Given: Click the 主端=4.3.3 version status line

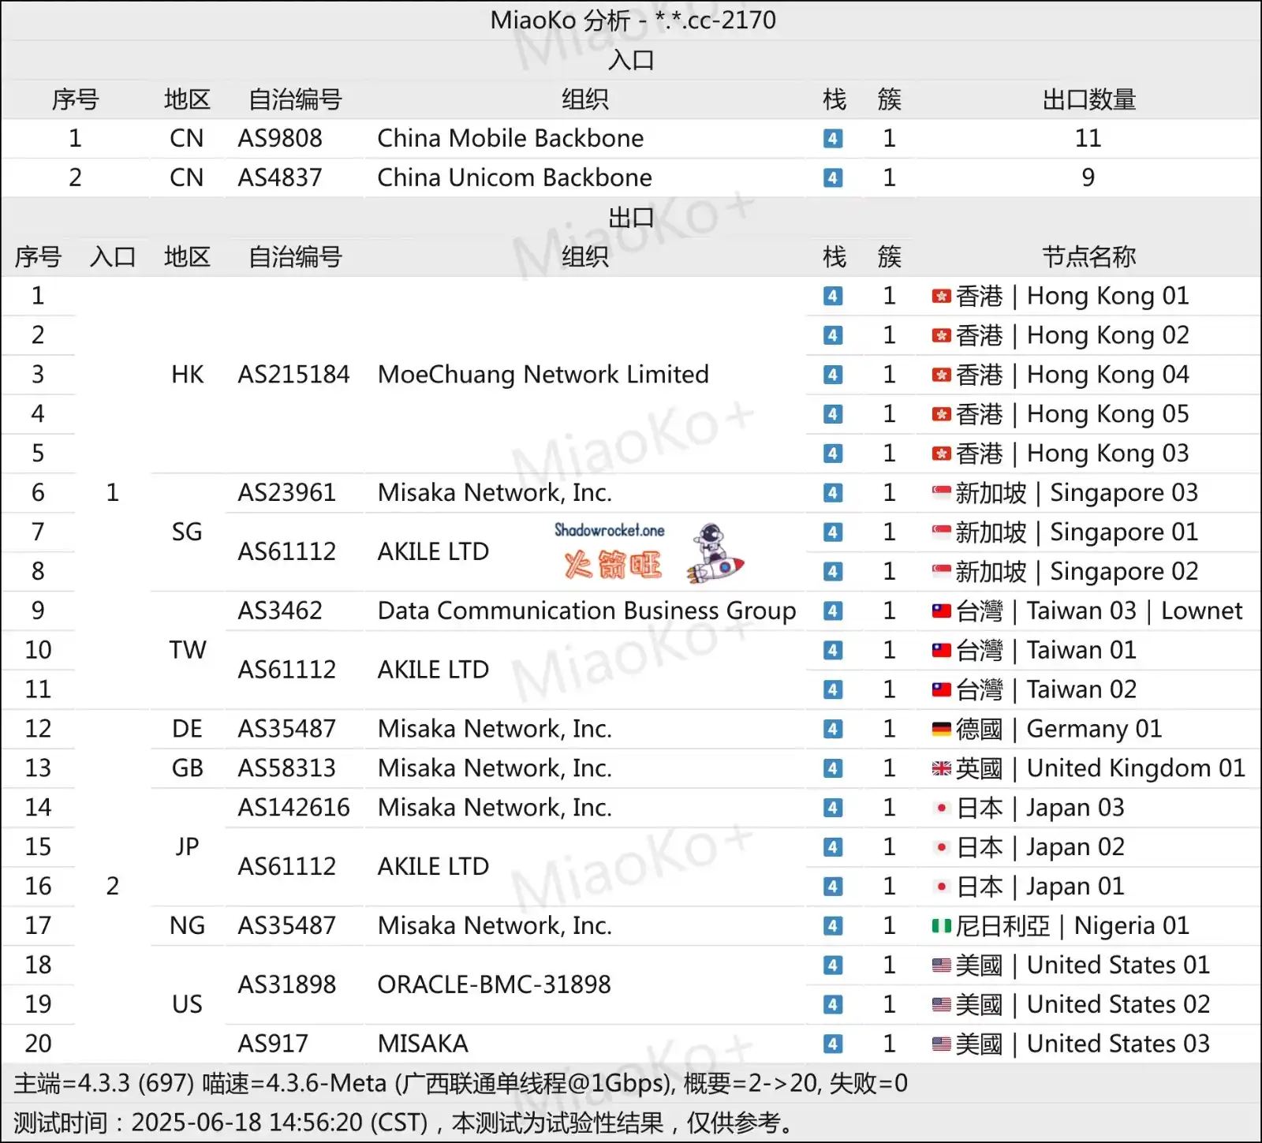Looking at the screenshot, I should (x=461, y=1084).
